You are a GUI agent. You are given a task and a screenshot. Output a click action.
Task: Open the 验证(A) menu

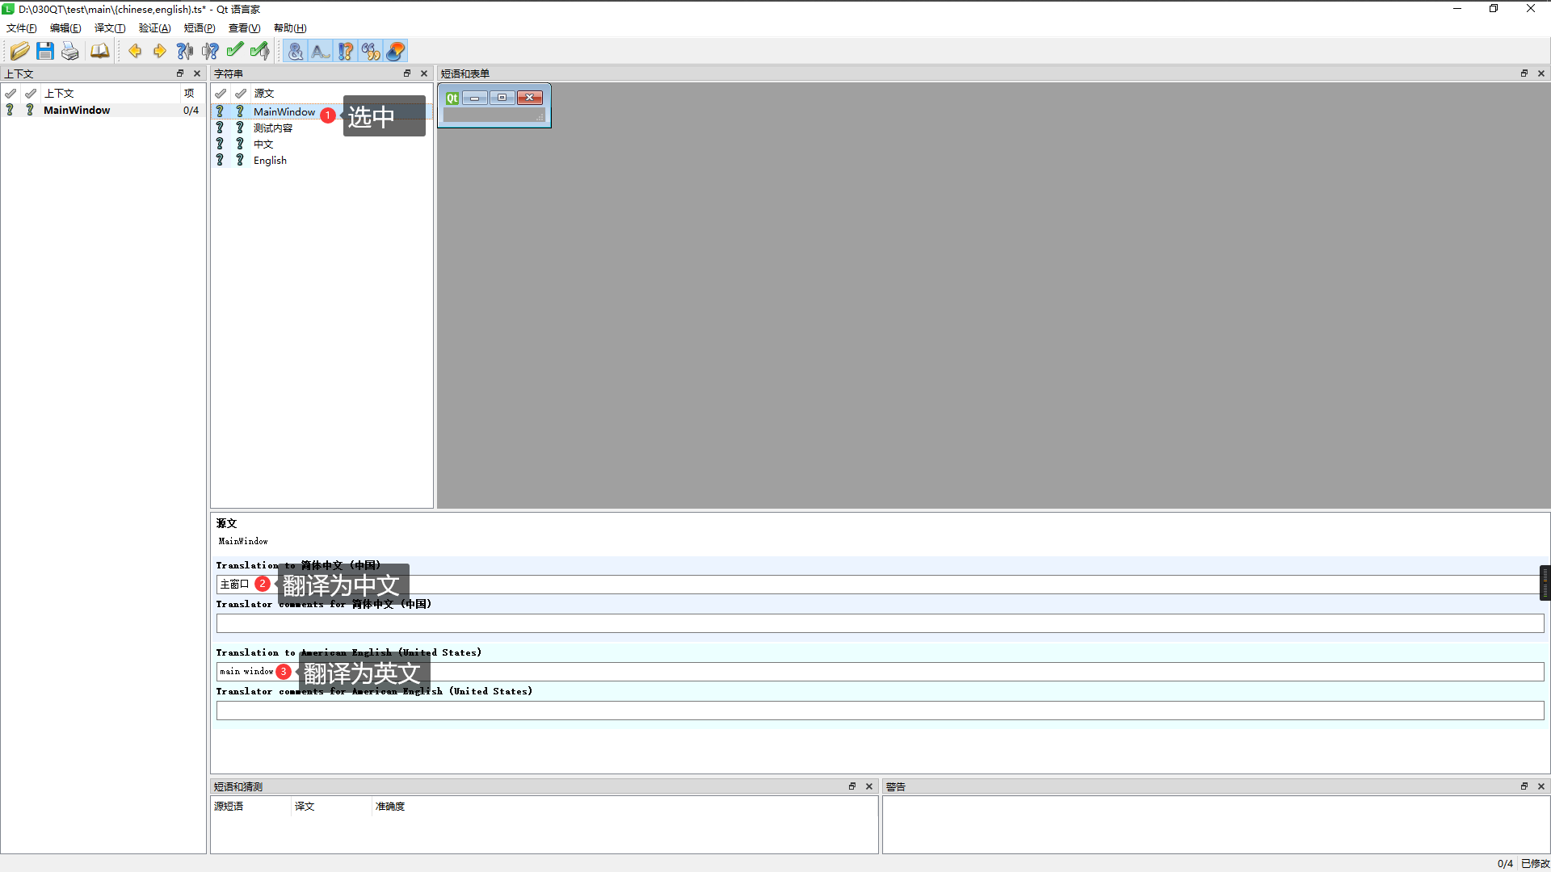[x=154, y=28]
